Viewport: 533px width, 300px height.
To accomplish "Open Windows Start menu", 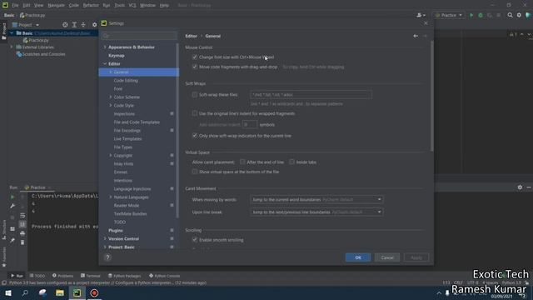I will [x=8, y=293].
